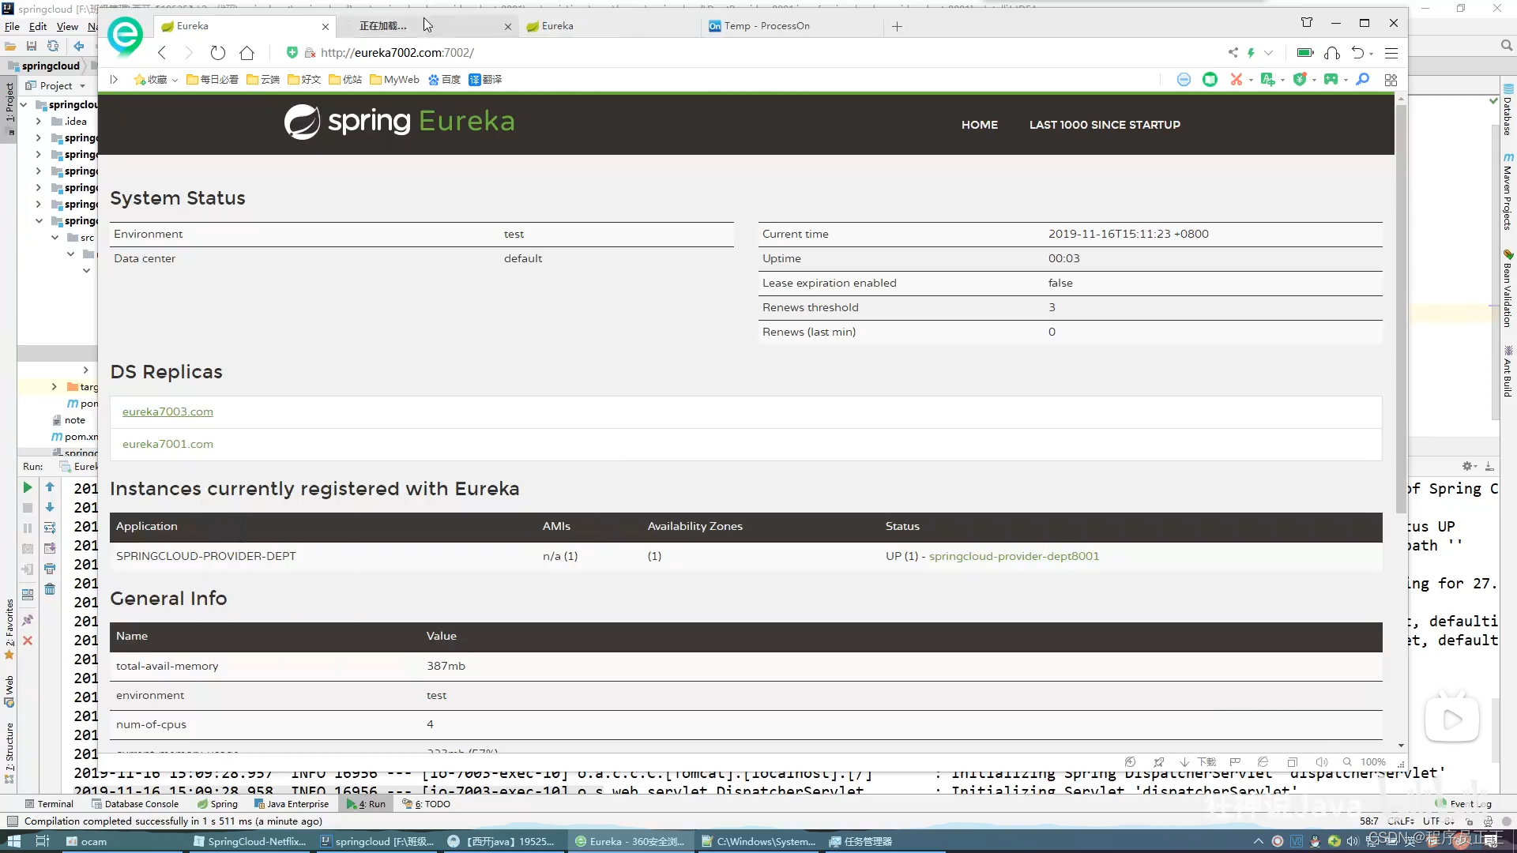The width and height of the screenshot is (1517, 853).
Task: Navigate to HOME tab in Eureka dashboard
Action: tap(980, 125)
